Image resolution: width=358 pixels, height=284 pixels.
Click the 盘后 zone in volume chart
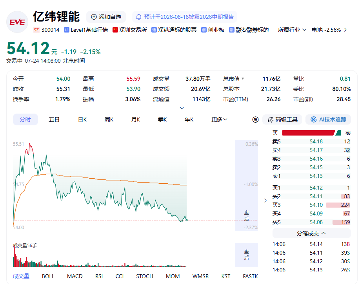pos(247,255)
